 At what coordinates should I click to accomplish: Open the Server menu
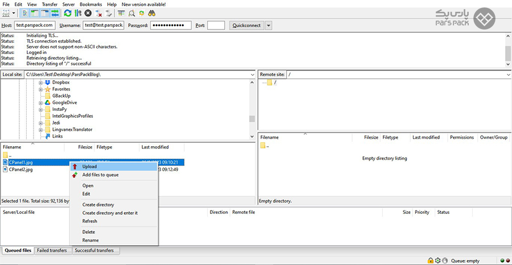(x=69, y=5)
